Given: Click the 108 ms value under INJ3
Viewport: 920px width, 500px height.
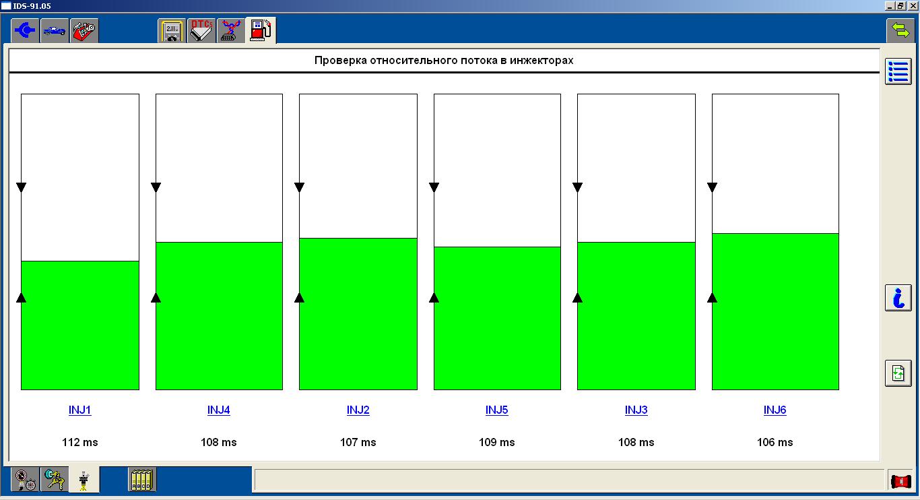Looking at the screenshot, I should (636, 443).
